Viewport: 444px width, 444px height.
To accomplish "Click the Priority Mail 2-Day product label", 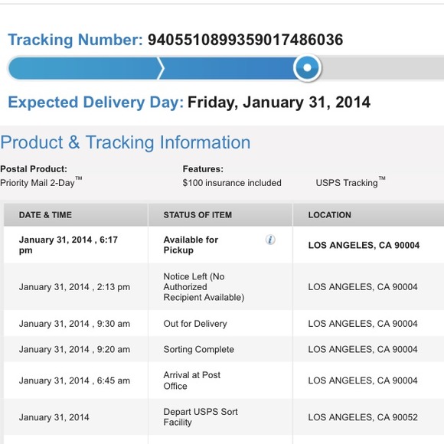I will click(x=41, y=182).
